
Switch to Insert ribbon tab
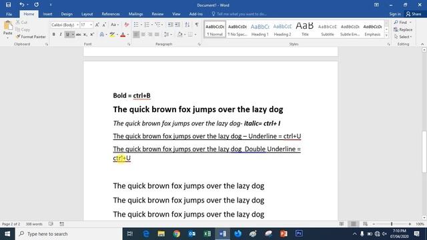coord(47,14)
